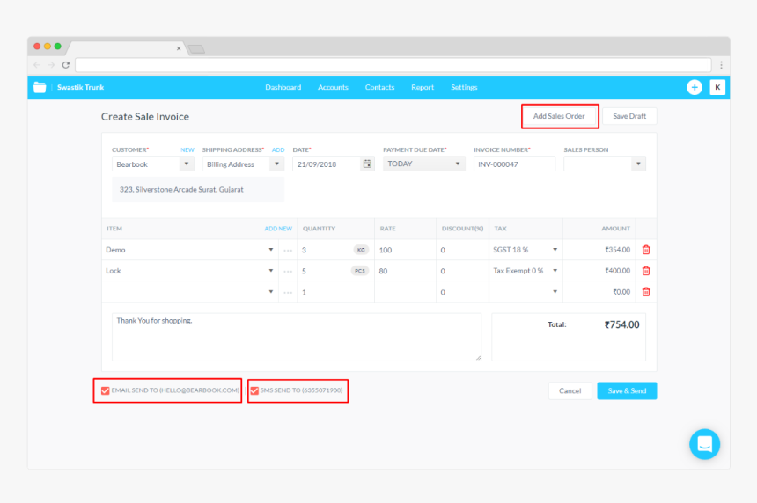Toggle SMS Send To checkbox
The height and width of the screenshot is (503, 757).
point(254,390)
